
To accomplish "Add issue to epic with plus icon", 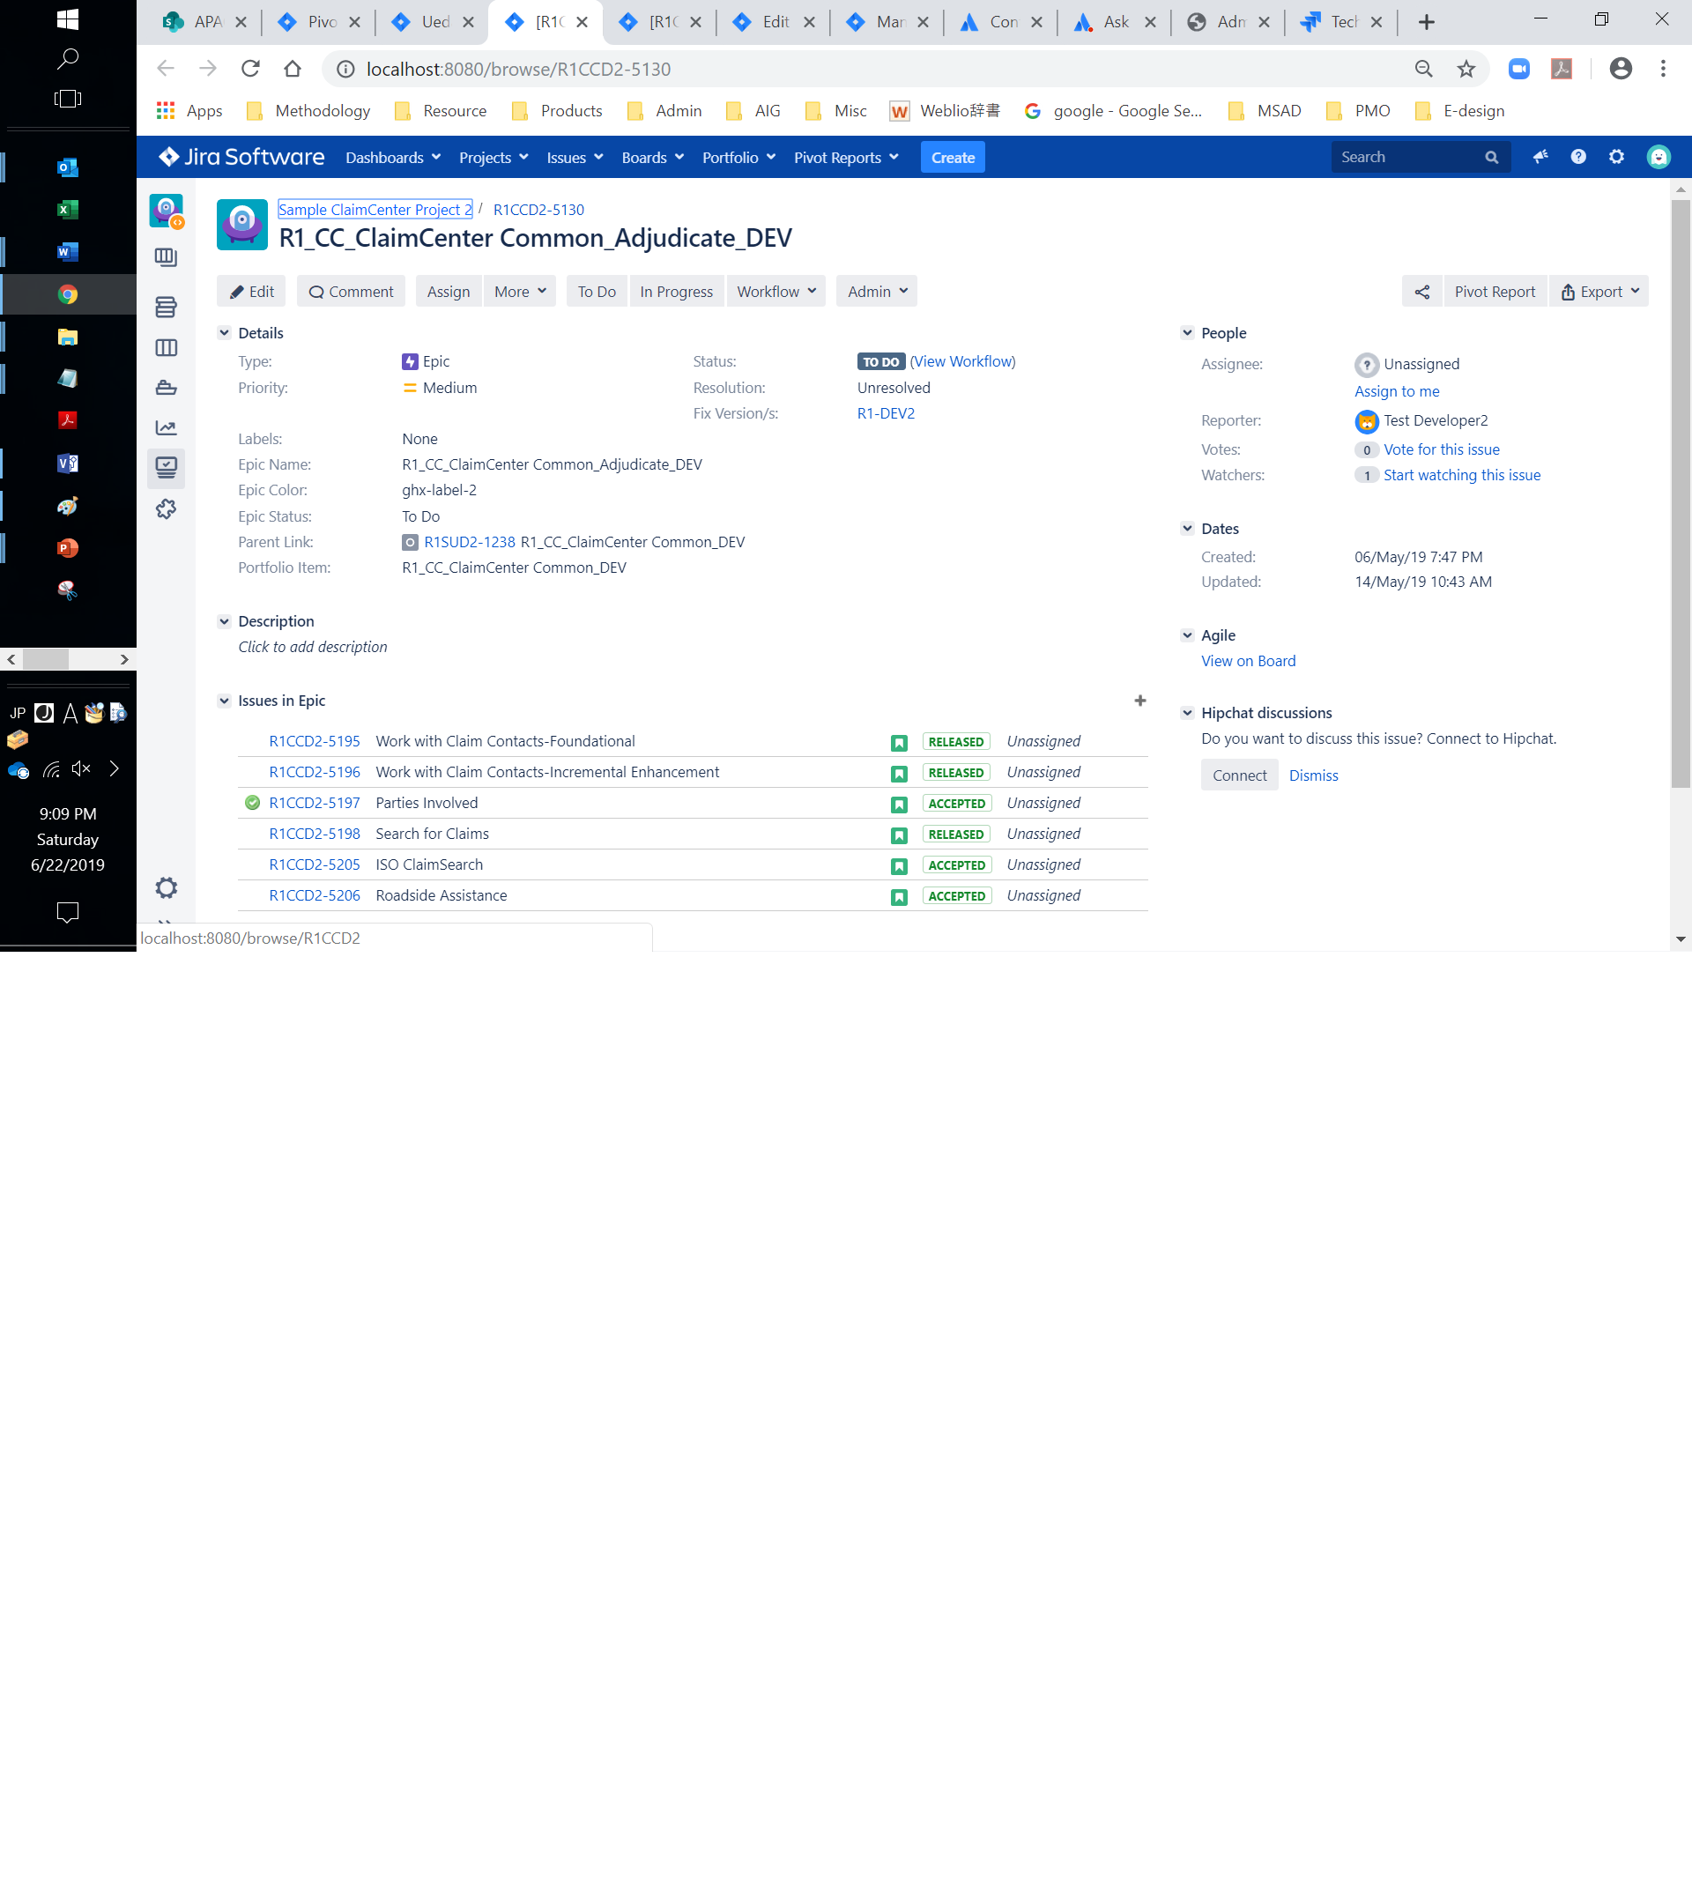I will pyautogui.click(x=1139, y=701).
